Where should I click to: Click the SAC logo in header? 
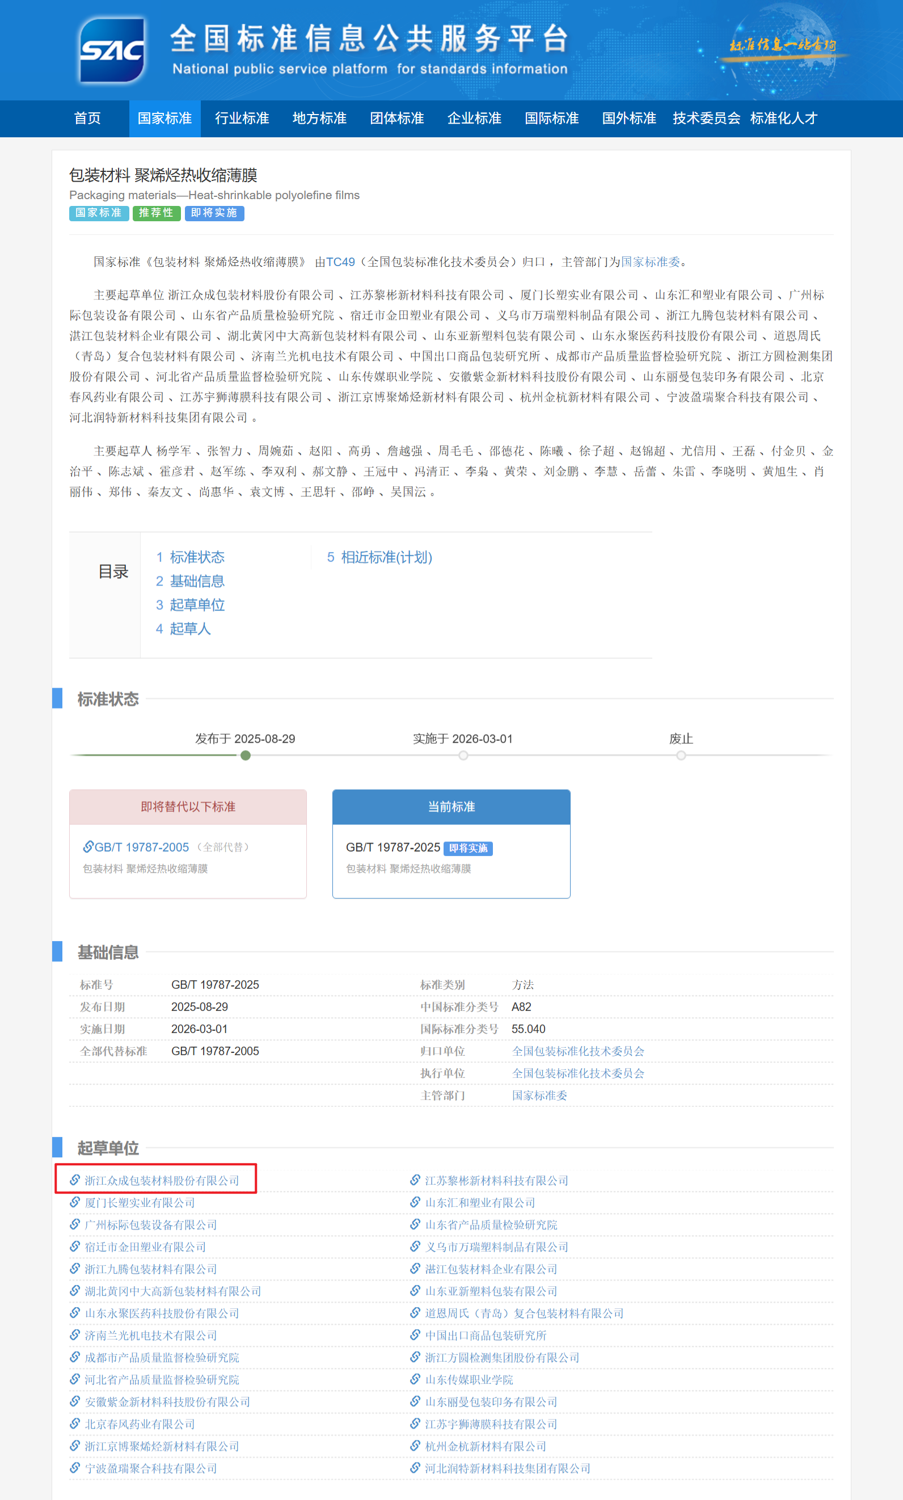click(112, 50)
